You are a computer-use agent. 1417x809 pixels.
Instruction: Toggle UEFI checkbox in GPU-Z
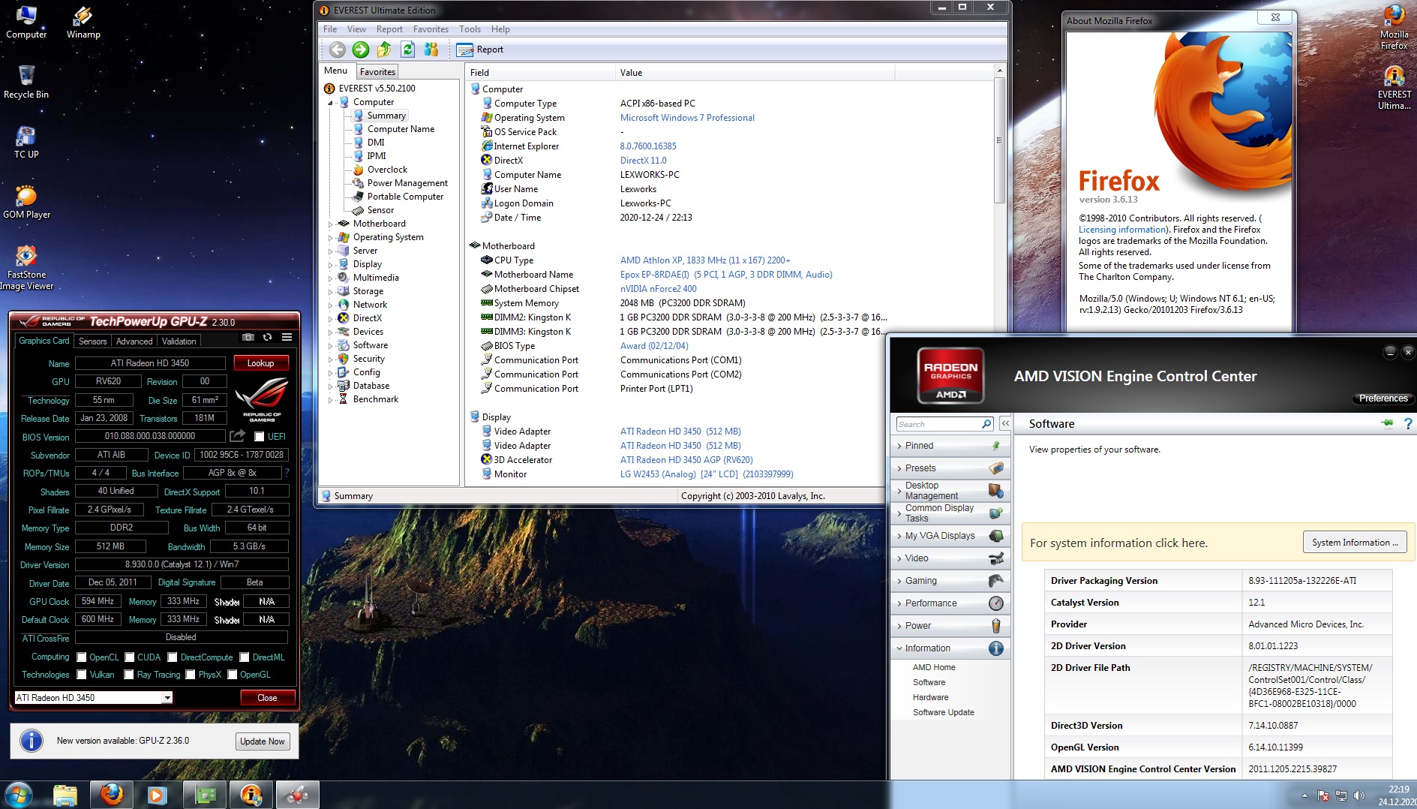tap(259, 437)
